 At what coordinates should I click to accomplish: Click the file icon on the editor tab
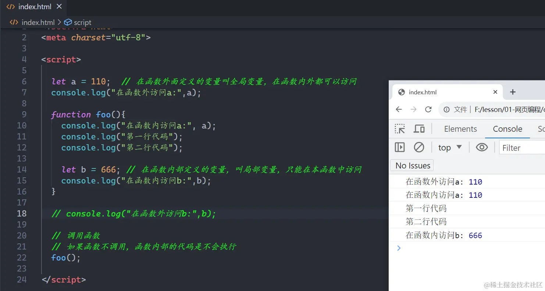coord(11,7)
